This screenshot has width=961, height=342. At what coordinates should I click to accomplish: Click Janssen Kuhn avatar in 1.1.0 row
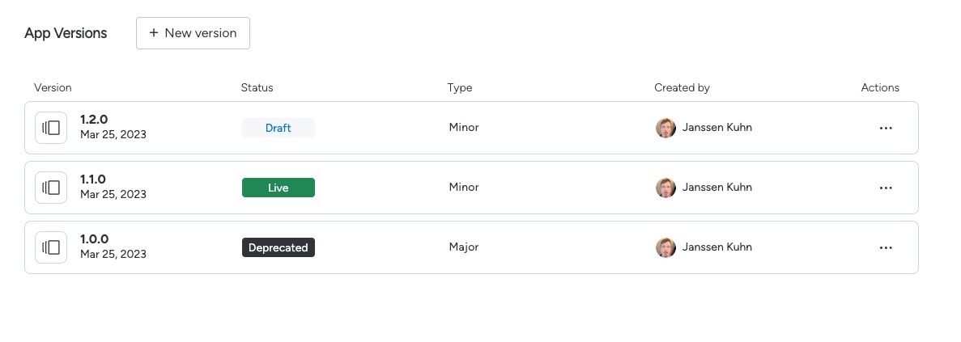coord(665,188)
